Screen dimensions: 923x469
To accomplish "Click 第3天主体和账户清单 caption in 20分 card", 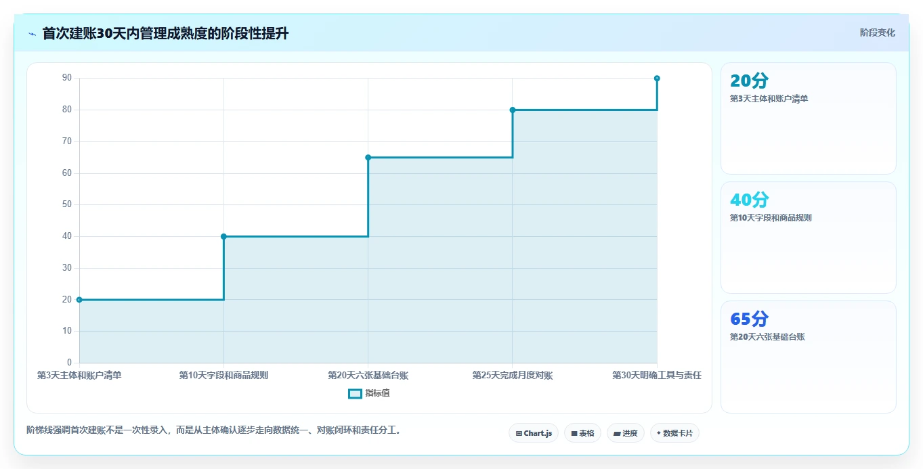I will pyautogui.click(x=769, y=99).
